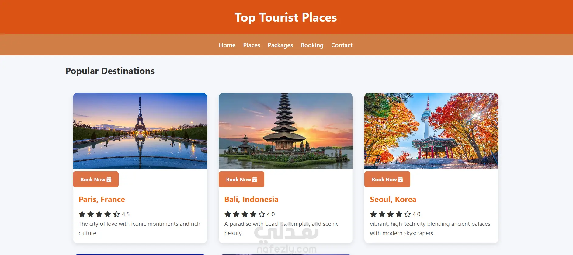Click the Eiffel Tower photo thumbnail
This screenshot has width=573, height=255.
tap(140, 131)
